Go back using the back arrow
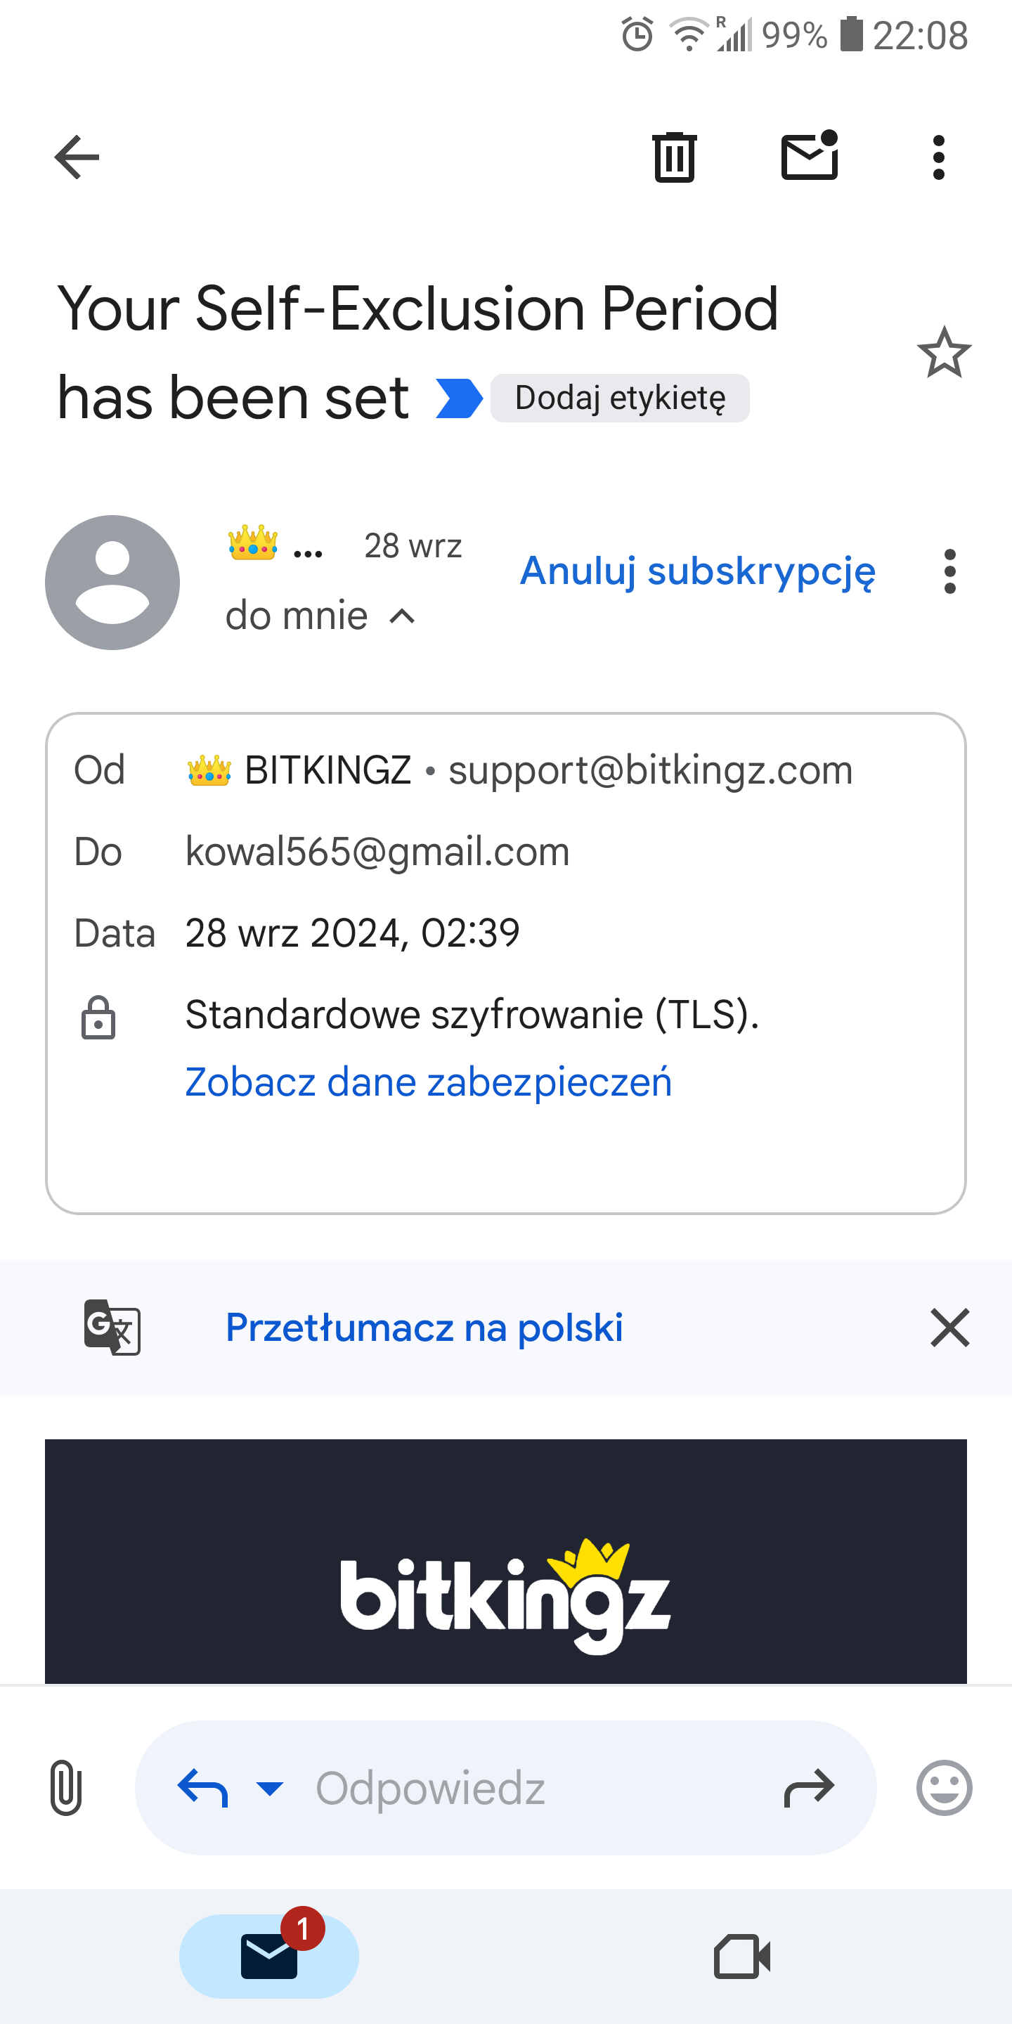Screen dimensions: 1012x2024 [77, 157]
